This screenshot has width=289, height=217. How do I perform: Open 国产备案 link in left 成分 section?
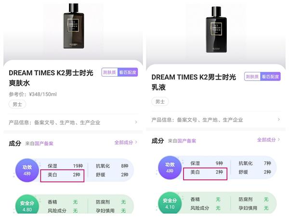click(44, 144)
